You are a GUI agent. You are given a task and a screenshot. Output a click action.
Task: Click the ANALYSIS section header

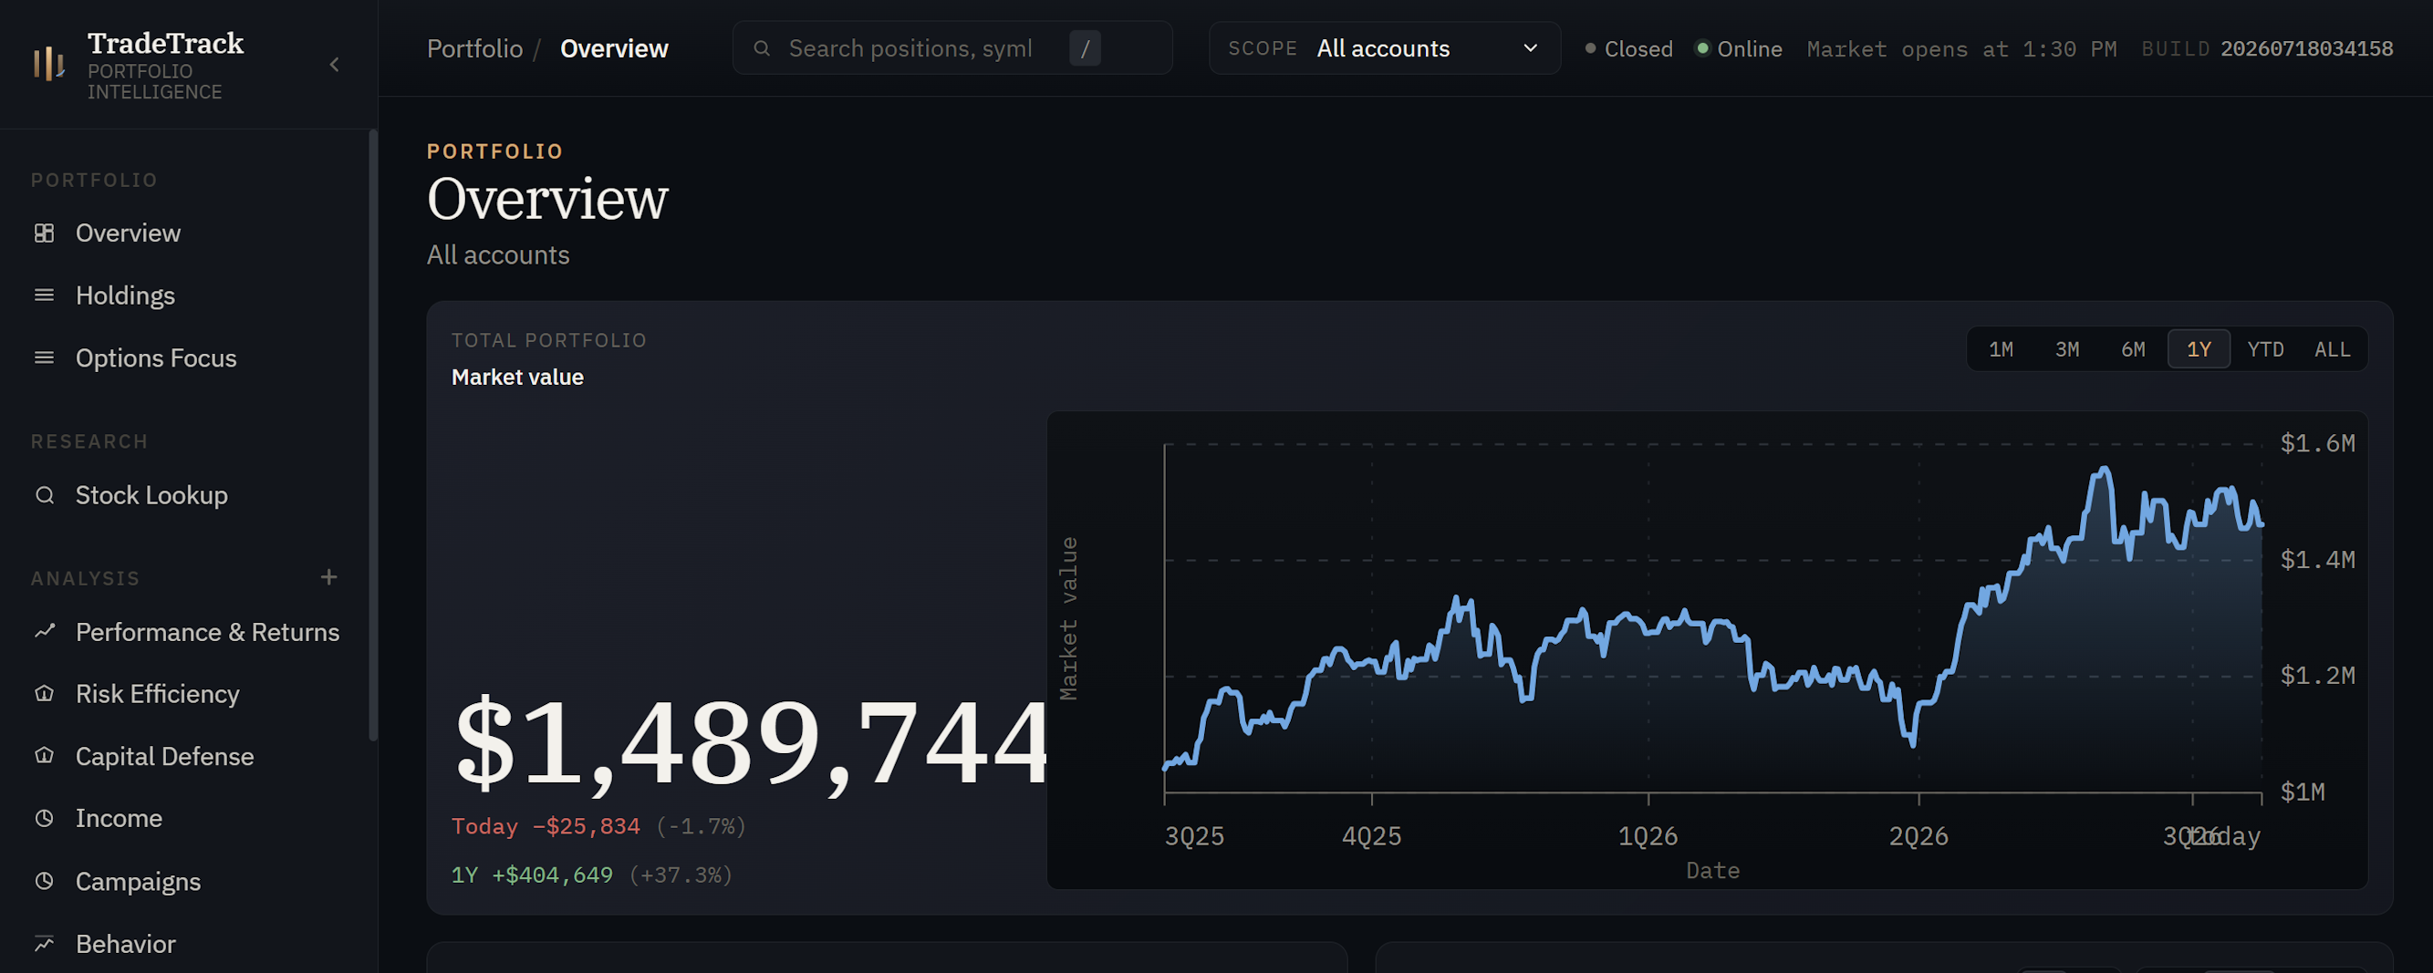(x=85, y=577)
